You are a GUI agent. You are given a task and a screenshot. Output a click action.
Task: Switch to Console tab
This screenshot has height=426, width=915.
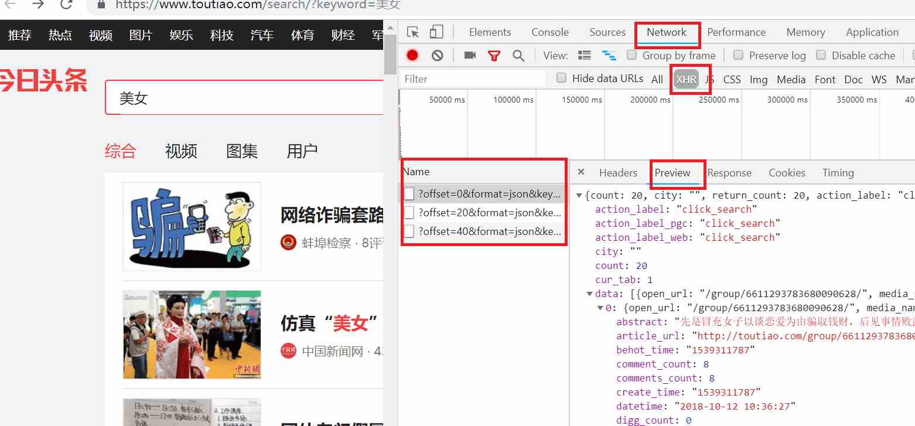[x=550, y=32]
